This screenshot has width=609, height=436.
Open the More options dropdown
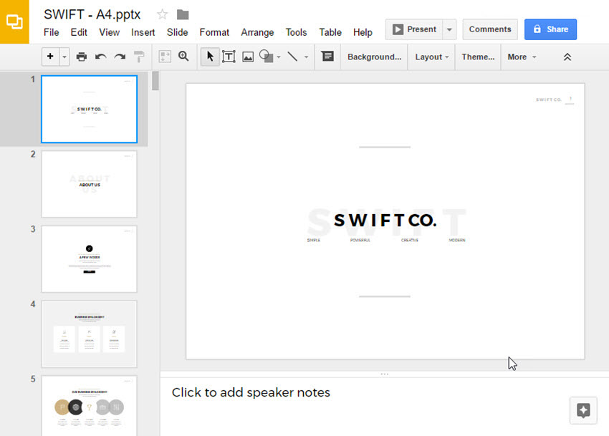coord(521,56)
